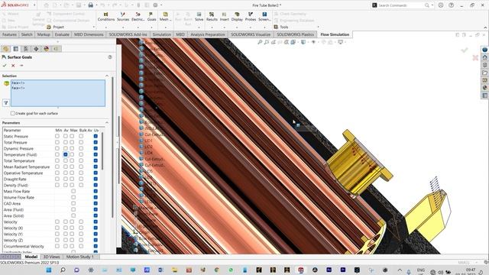Click the Zoom to Fit icon in viewport
The width and height of the screenshot is (489, 275).
pyautogui.click(x=260, y=42)
